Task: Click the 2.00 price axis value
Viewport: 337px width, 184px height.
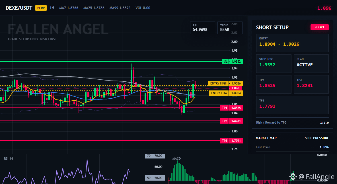Action: coord(234,42)
